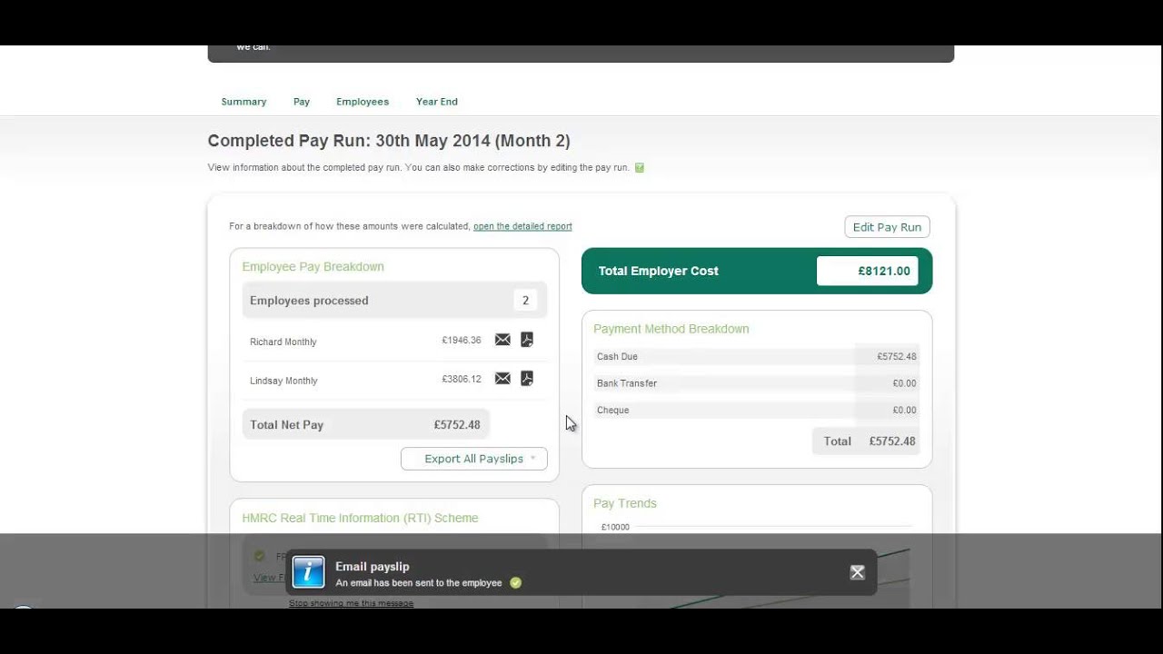Select the Richard Monthly employee row
This screenshot has height=654, width=1163.
click(x=394, y=342)
